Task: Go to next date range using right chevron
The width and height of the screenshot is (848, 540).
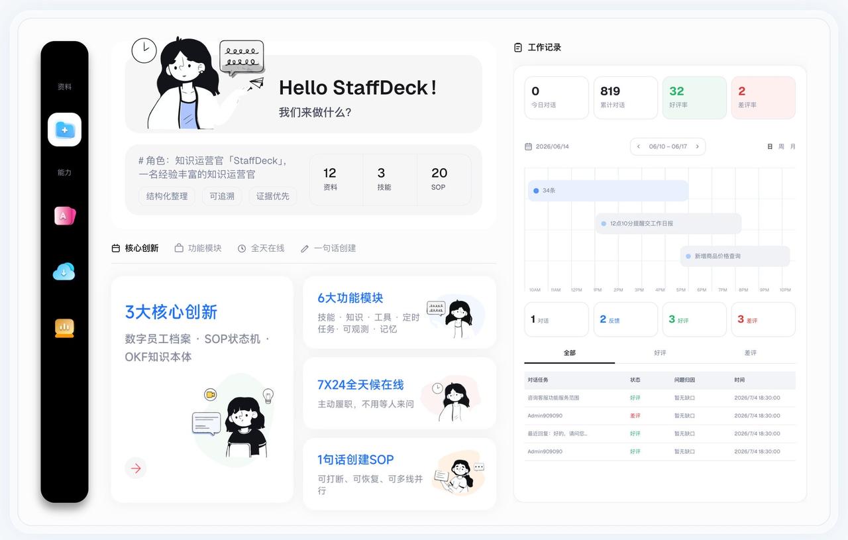Action: point(697,146)
